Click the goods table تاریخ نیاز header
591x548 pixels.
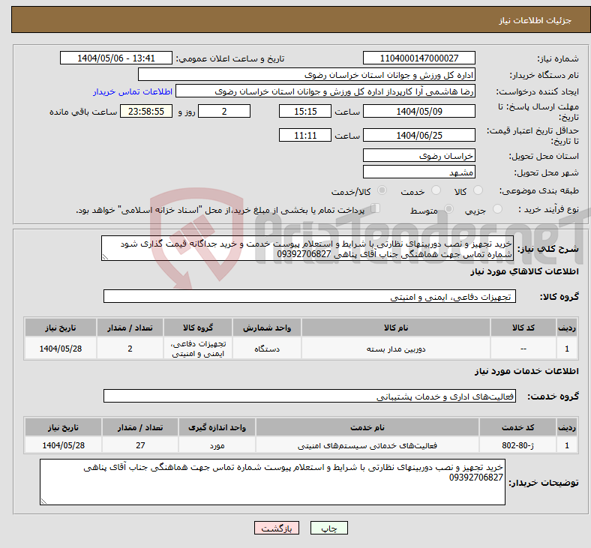click(x=61, y=328)
